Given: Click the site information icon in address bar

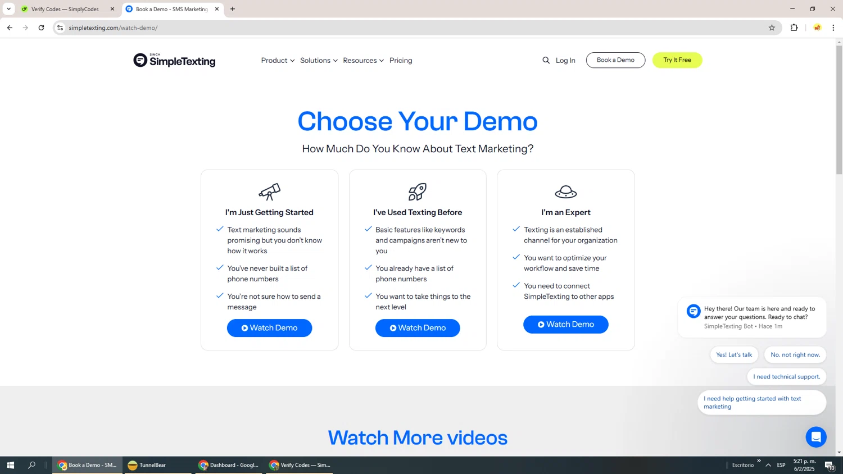Looking at the screenshot, I should point(60,28).
